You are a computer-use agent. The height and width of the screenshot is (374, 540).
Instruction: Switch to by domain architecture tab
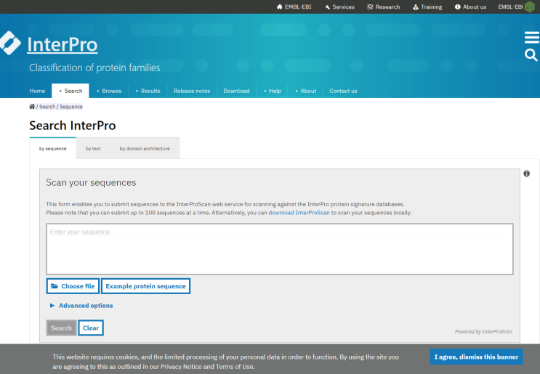click(145, 148)
